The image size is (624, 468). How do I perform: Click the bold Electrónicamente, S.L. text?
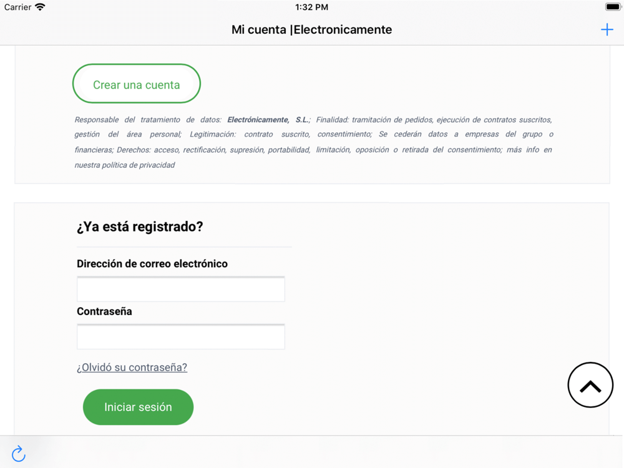(268, 120)
